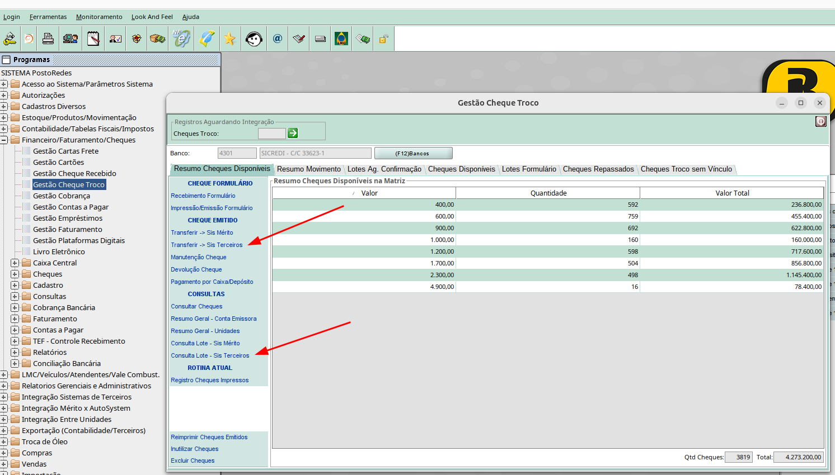This screenshot has height=475, width=835.
Task: Click the open padlock icon
Action: tap(383, 39)
